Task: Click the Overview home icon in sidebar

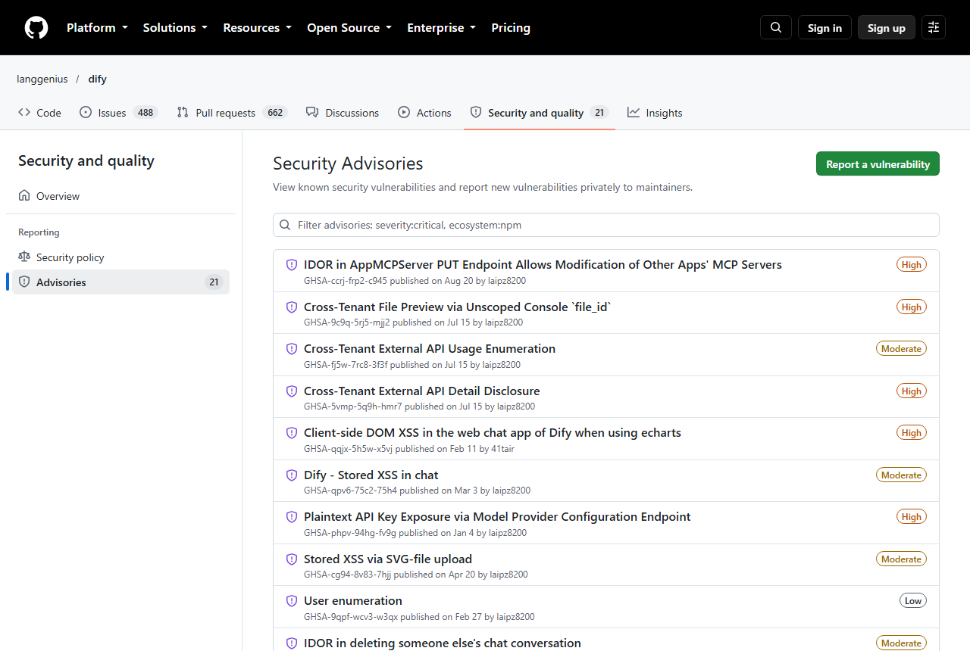Action: tap(24, 196)
